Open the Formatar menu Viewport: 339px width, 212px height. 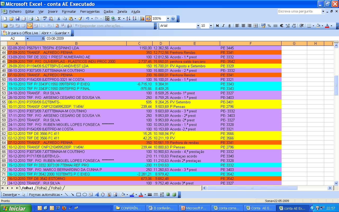click(69, 11)
